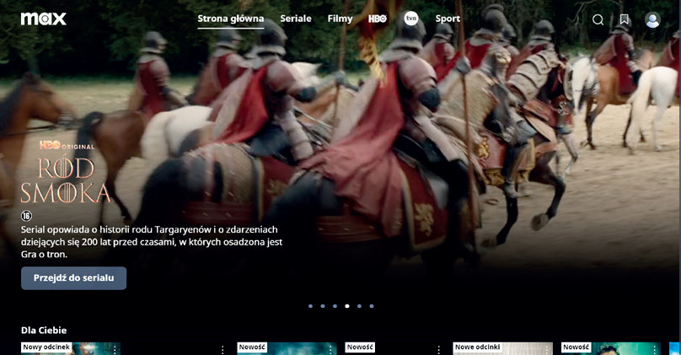Go to the Strona główna tab
This screenshot has width=681, height=355.
click(231, 19)
